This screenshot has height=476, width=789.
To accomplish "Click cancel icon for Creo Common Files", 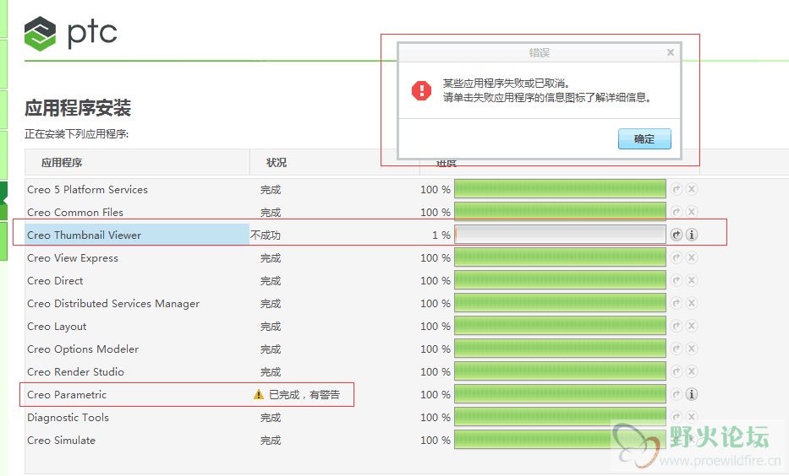I will pos(692,212).
